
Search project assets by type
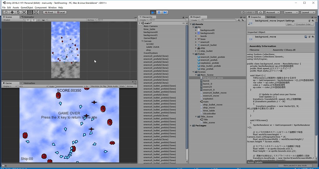239,20
